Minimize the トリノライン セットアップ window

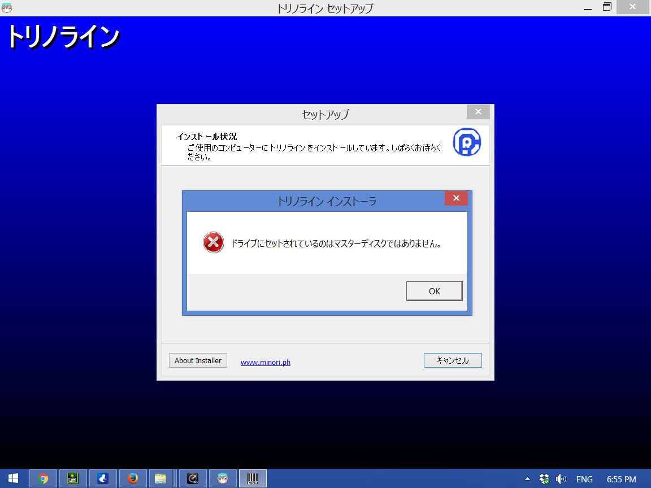588,8
